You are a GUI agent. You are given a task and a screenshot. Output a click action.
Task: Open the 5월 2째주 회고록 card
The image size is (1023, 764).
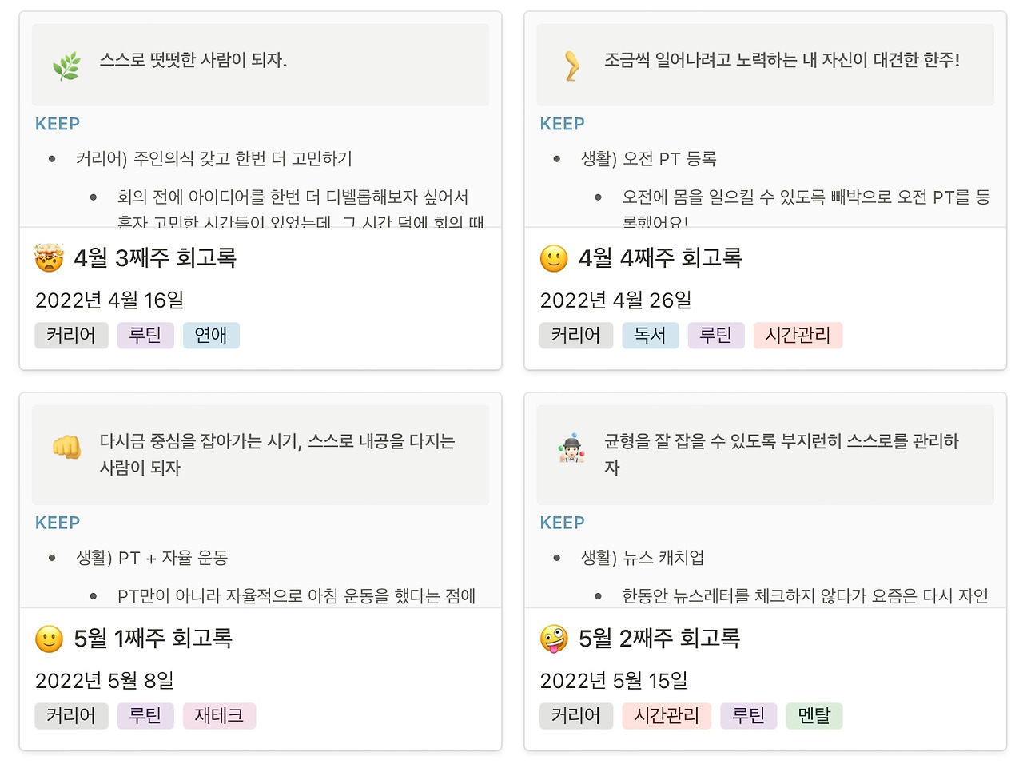coord(659,639)
